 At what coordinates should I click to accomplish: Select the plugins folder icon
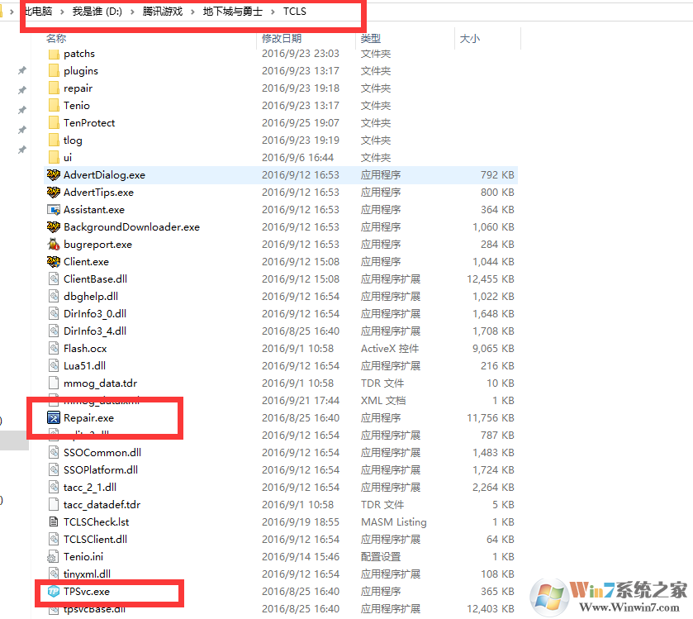tap(54, 71)
